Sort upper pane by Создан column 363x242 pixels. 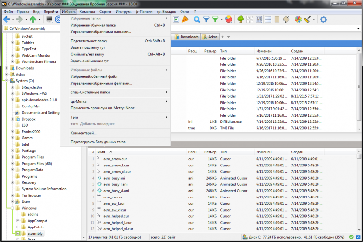click(306, 51)
